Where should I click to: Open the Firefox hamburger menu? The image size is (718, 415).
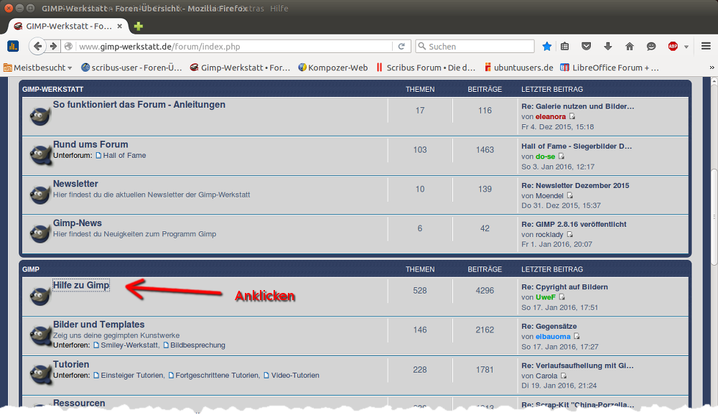[x=706, y=46]
